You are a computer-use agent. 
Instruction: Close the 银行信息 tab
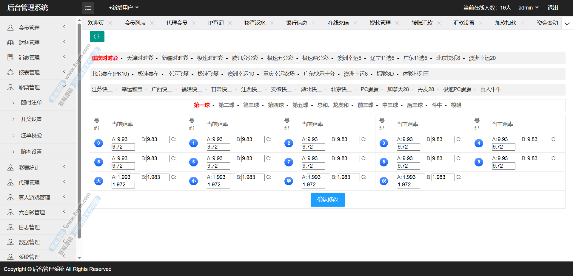pyautogui.click(x=313, y=23)
